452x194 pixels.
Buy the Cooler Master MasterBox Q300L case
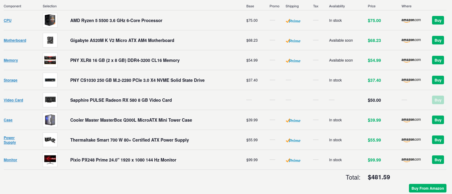point(438,120)
